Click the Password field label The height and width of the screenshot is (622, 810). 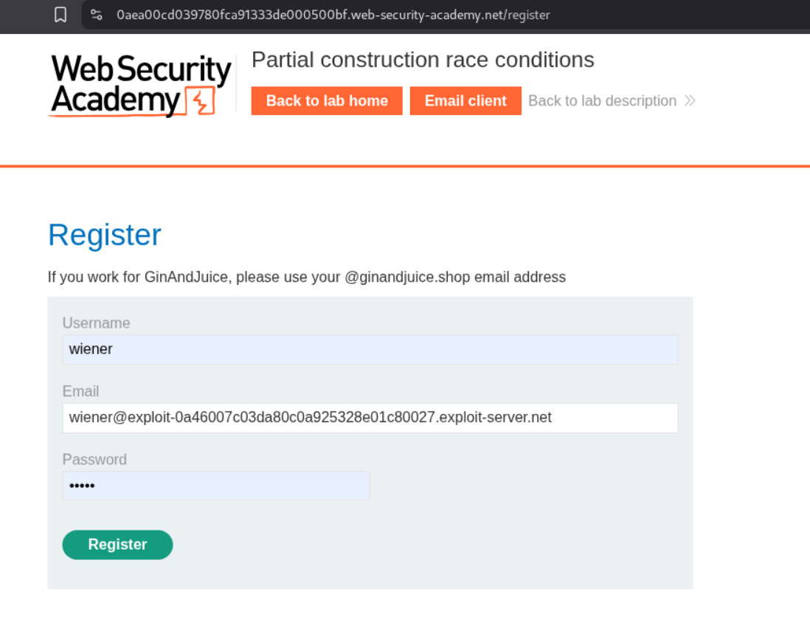(94, 460)
